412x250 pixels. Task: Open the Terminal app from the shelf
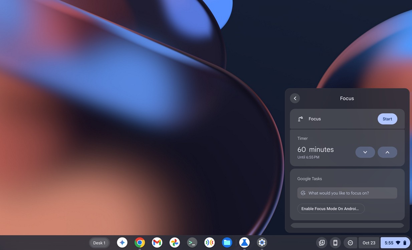coord(192,243)
